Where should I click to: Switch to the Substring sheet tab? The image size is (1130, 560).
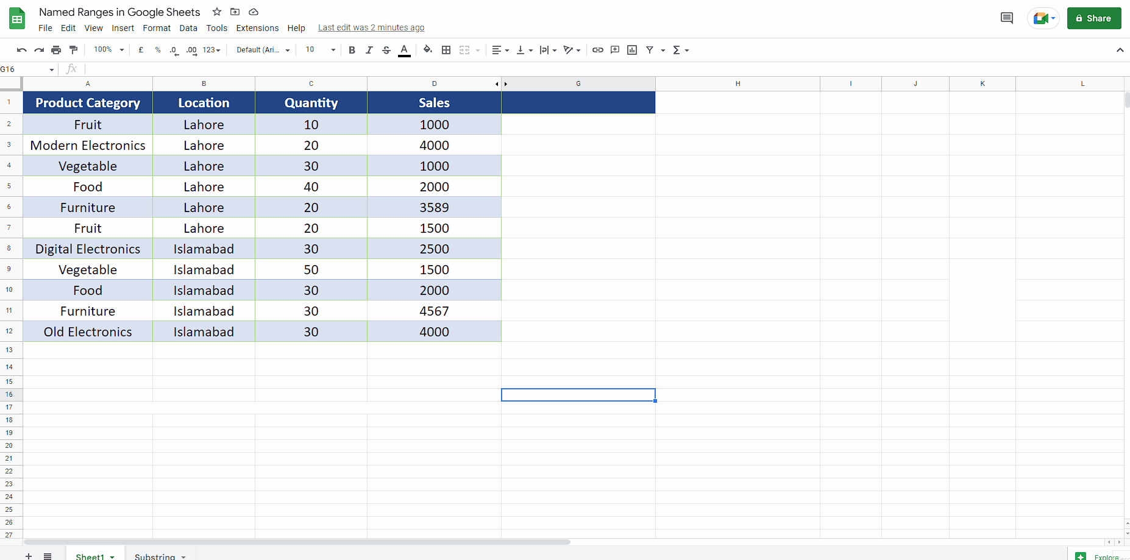click(x=154, y=556)
